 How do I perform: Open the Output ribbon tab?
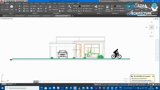tap(43, 3)
